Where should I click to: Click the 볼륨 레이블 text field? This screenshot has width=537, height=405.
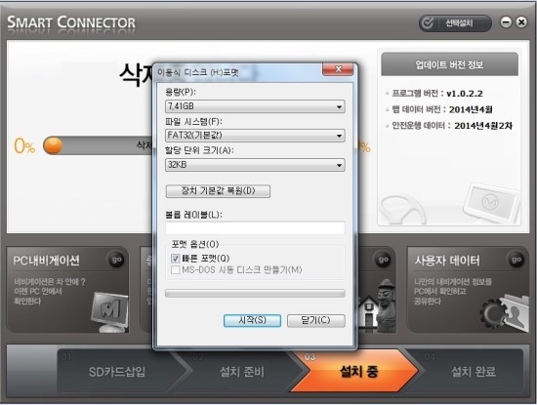(255, 228)
